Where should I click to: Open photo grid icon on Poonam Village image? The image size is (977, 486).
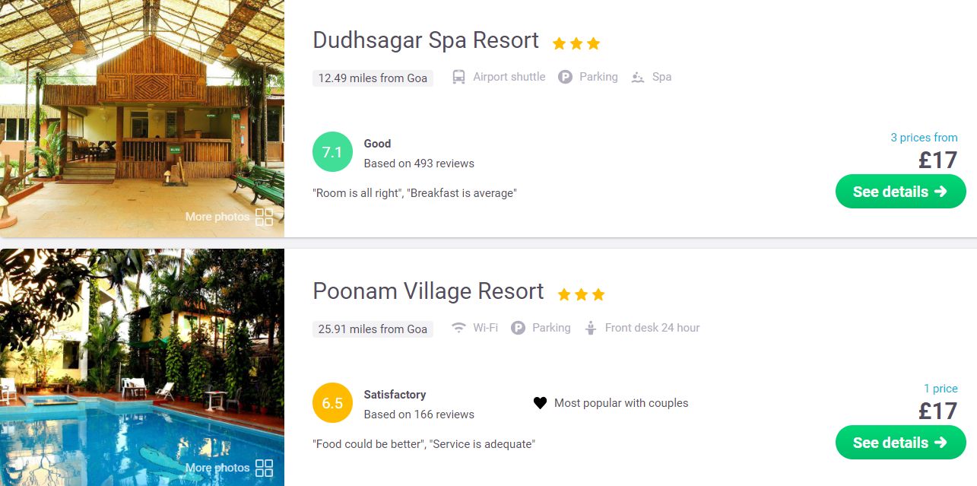[264, 468]
